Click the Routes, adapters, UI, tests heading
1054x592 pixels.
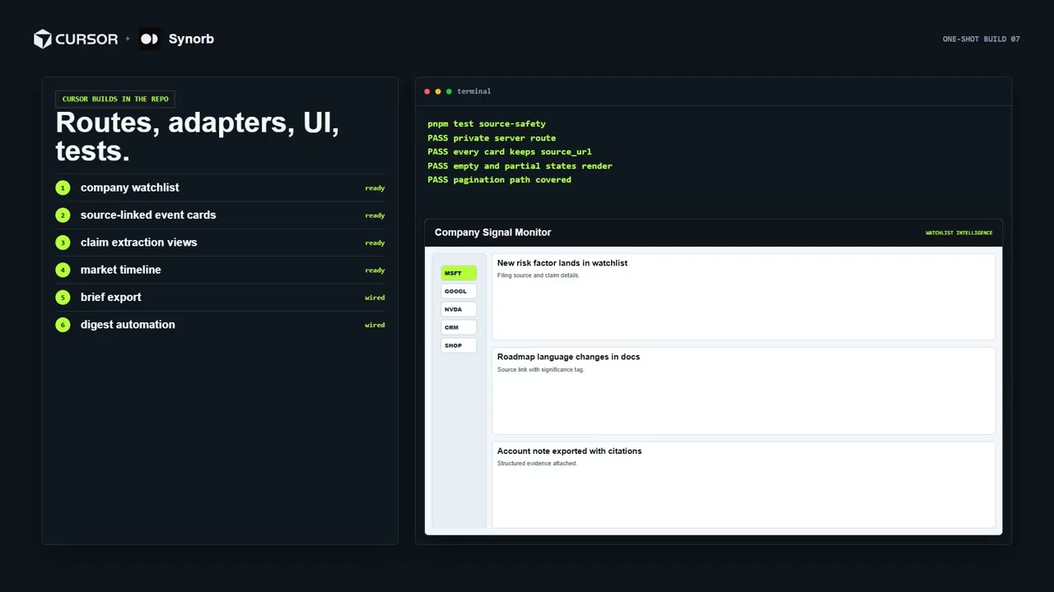[x=198, y=136]
